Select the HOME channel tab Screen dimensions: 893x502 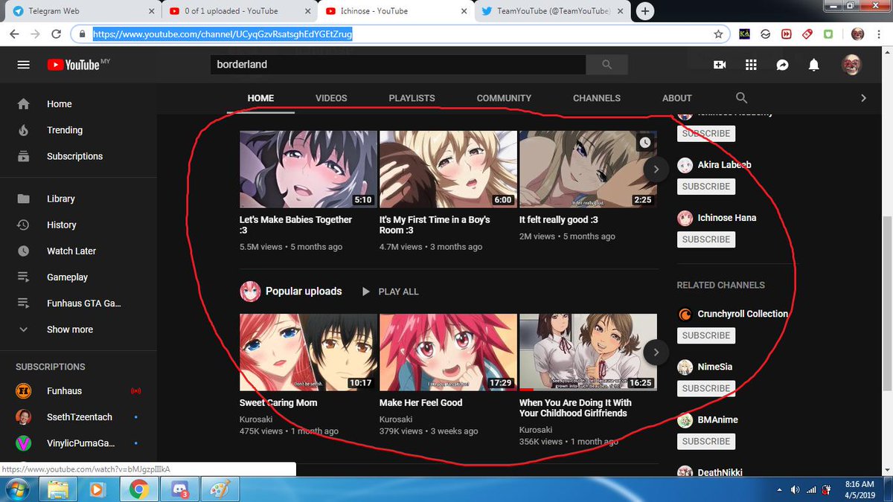[x=260, y=98]
